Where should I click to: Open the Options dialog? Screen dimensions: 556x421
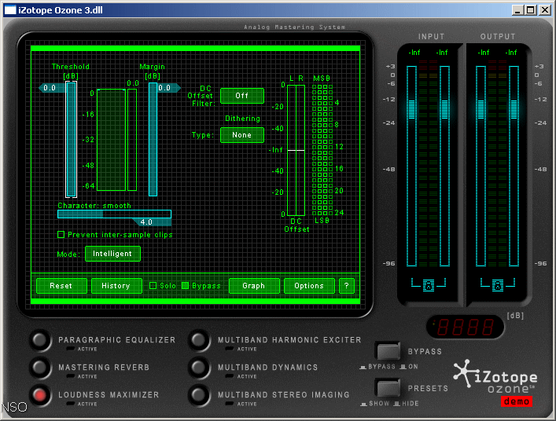coord(309,286)
